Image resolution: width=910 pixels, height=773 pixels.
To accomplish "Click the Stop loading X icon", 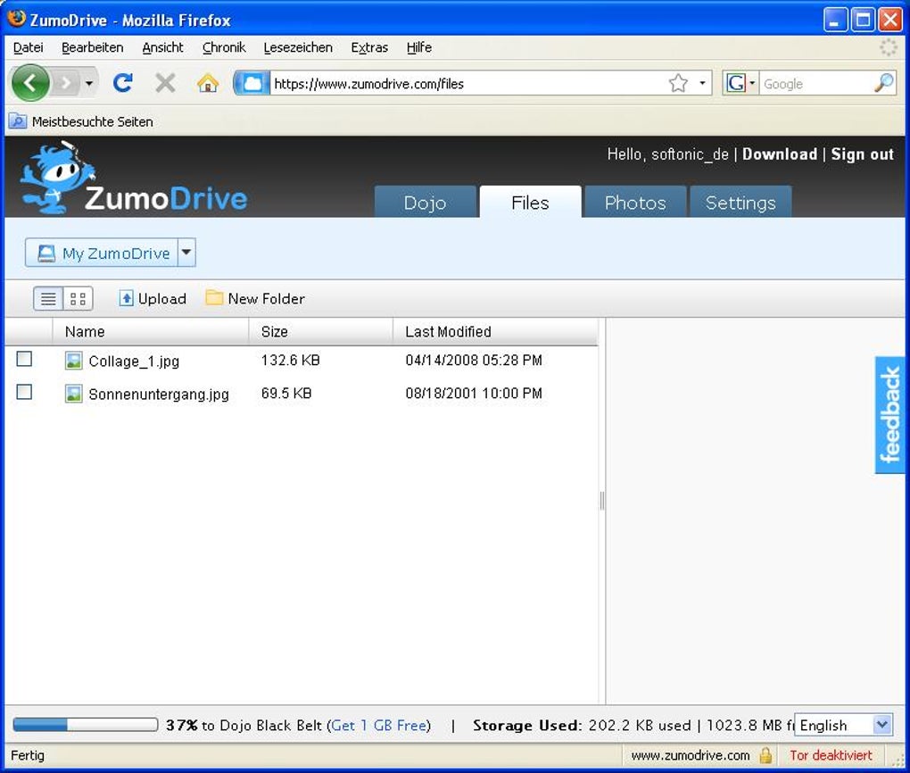I will [x=165, y=83].
